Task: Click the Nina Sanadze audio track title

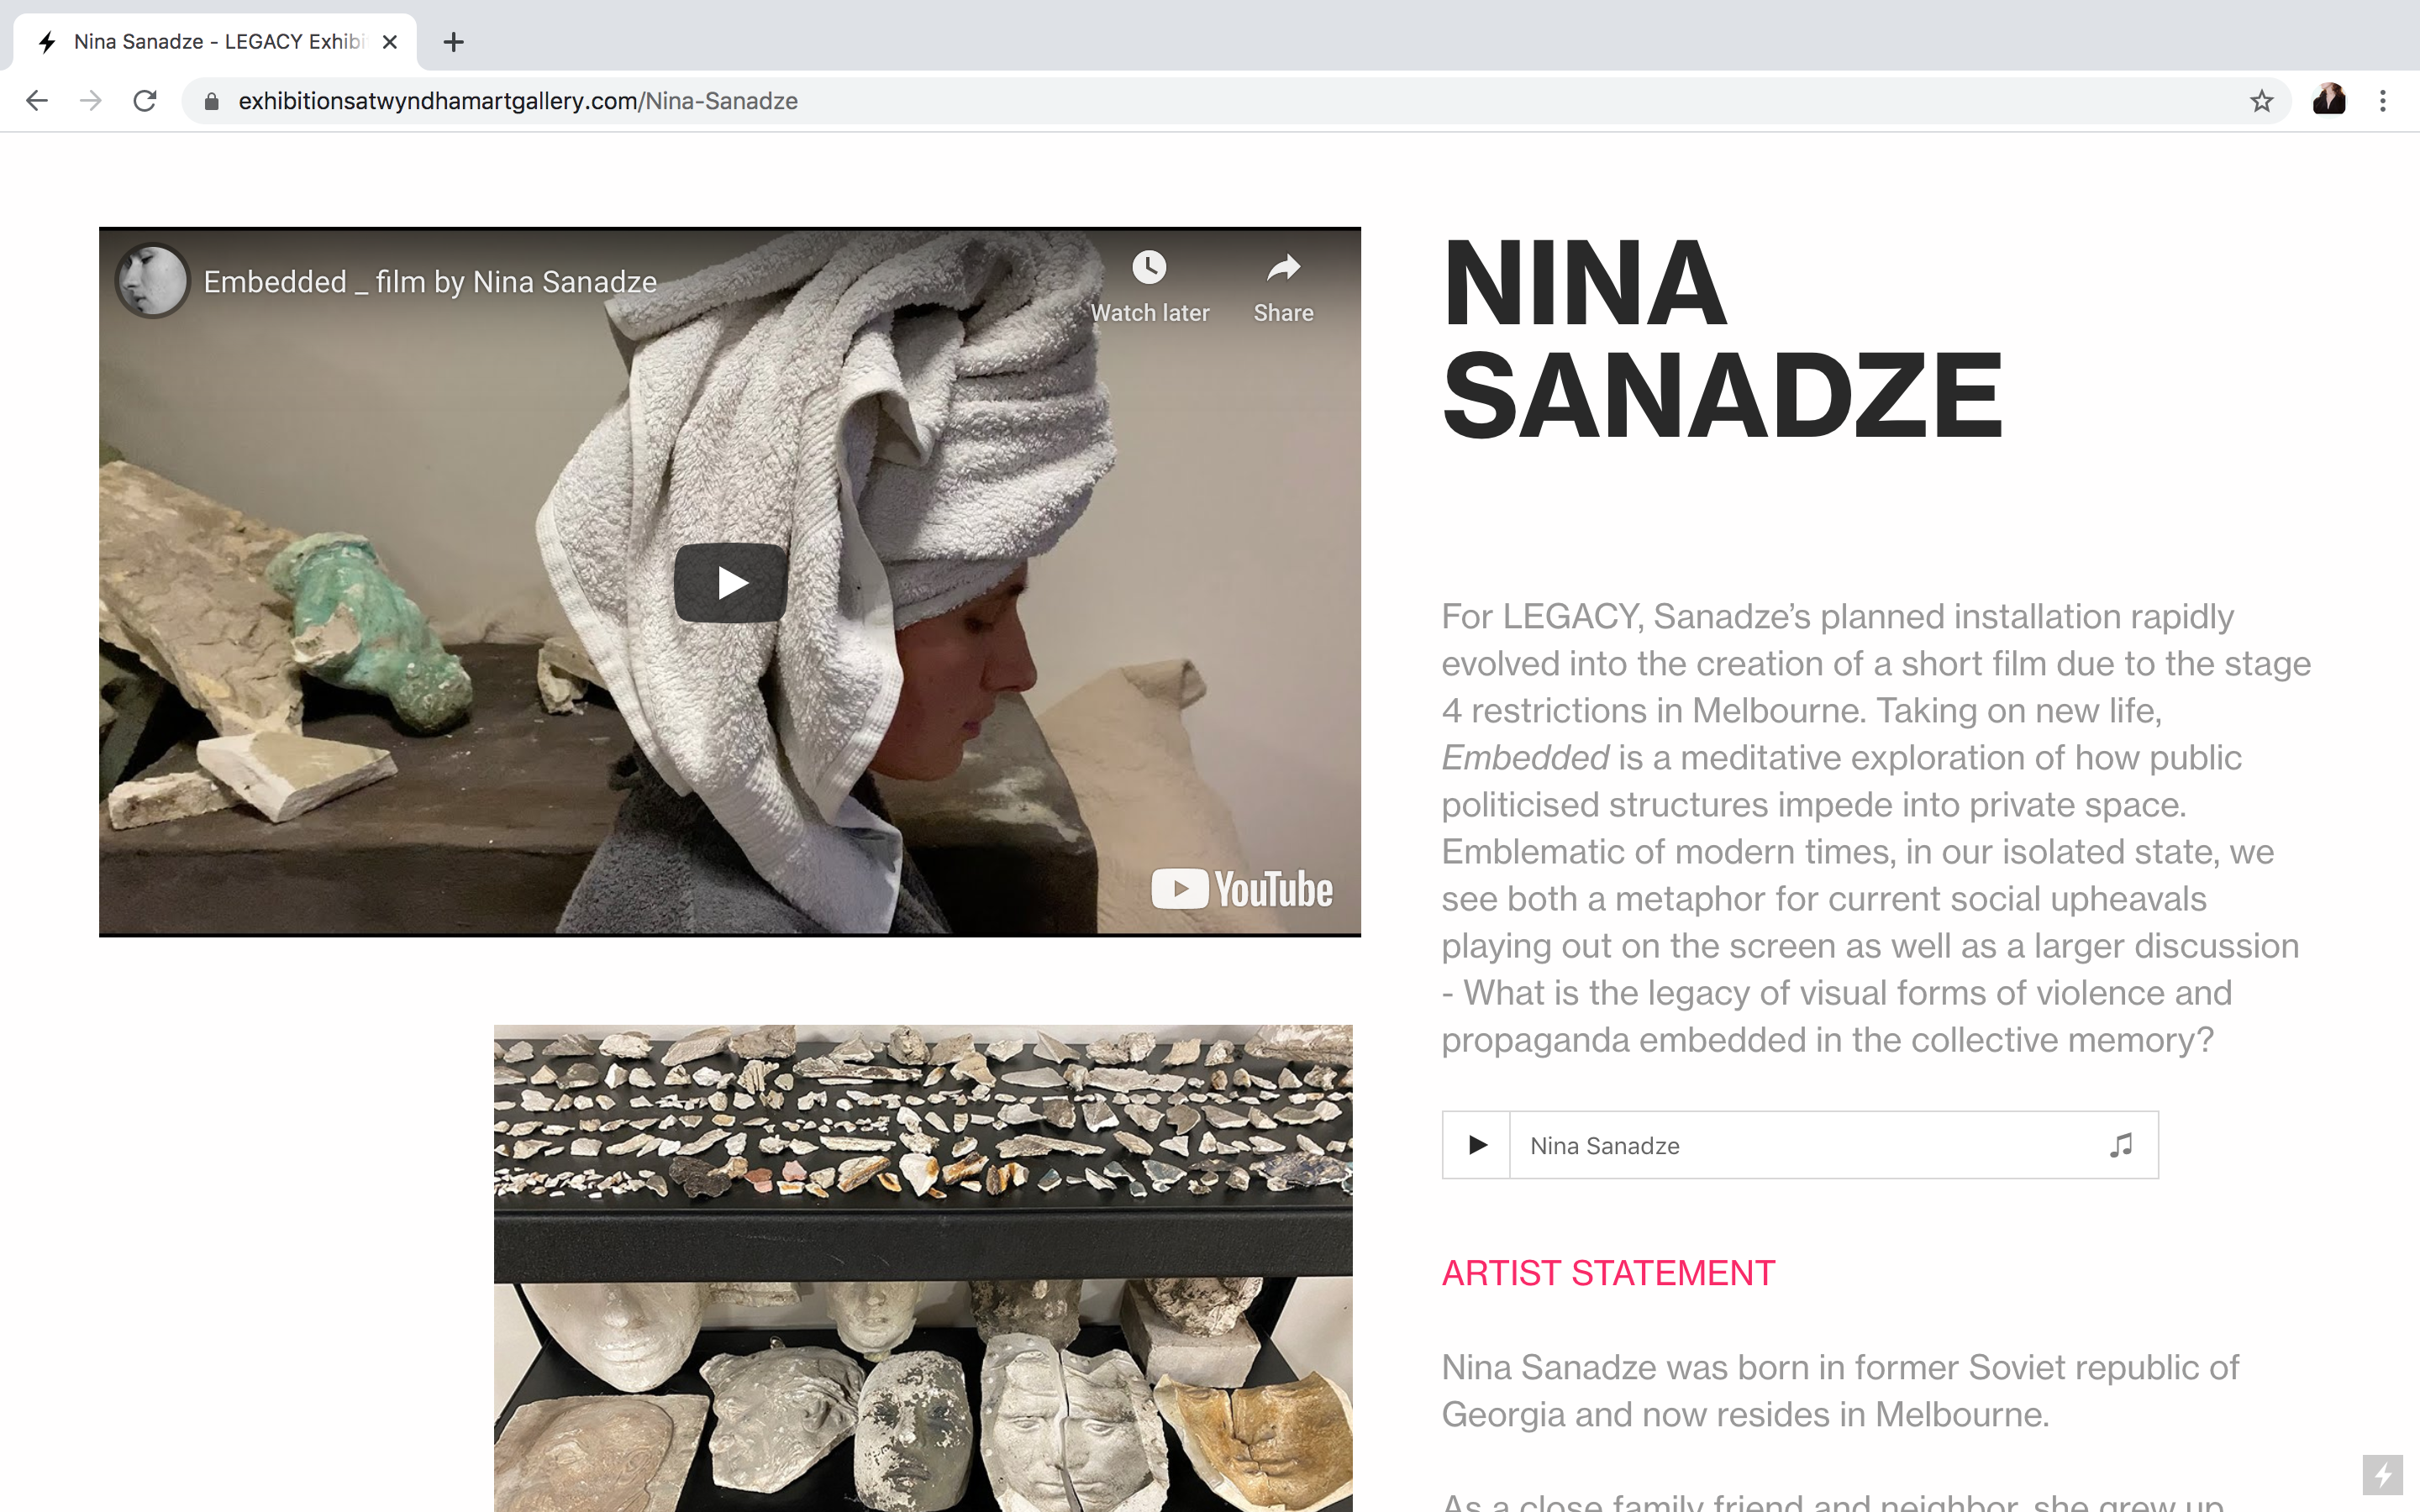Action: point(1604,1146)
